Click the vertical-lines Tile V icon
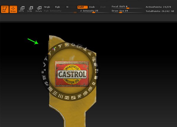The width and height of the screenshot is (177, 127). [x=60, y=96]
